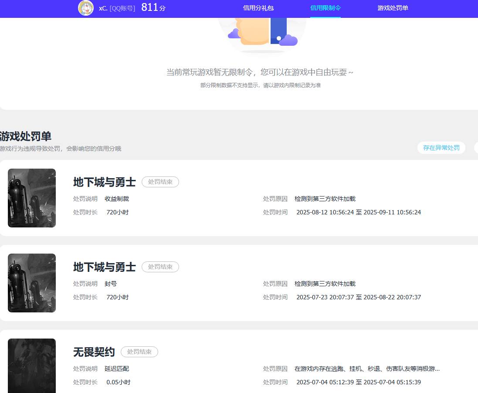The width and height of the screenshot is (478, 393).
Task: Click the 游戏处罚单 section heading
Action: tap(25, 136)
